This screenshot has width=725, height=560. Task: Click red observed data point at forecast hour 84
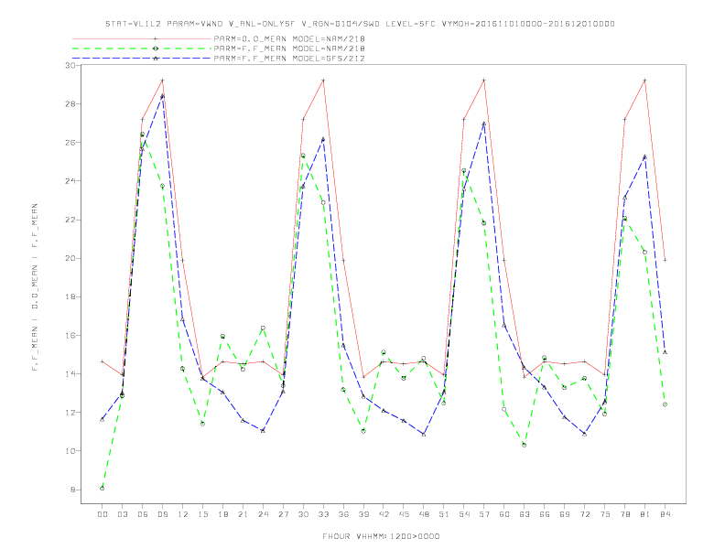click(665, 260)
